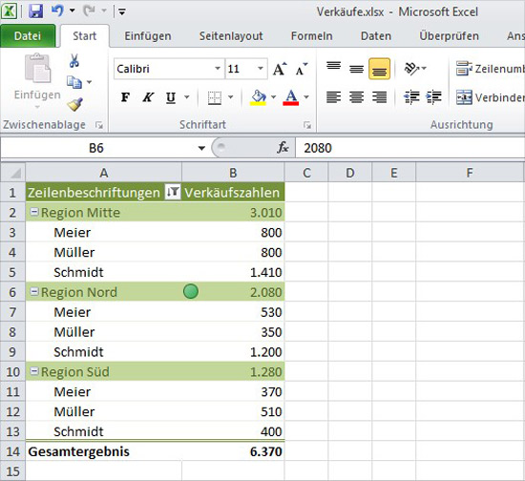The height and width of the screenshot is (481, 525).
Task: Click formula bar showing 2080
Action: pos(410,148)
